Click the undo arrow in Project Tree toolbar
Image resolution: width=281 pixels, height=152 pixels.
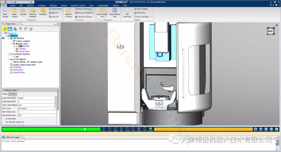(20, 29)
